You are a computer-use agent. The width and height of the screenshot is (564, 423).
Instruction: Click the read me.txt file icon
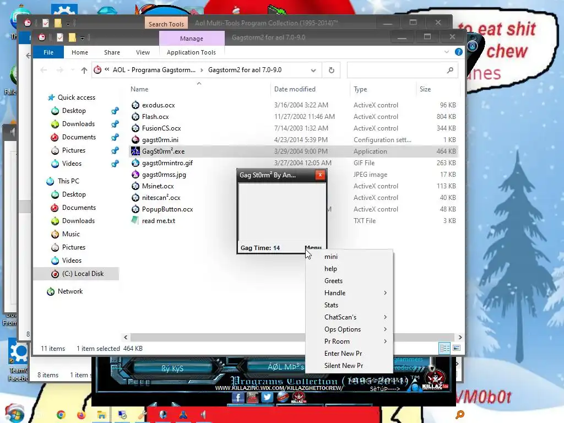[x=135, y=220]
